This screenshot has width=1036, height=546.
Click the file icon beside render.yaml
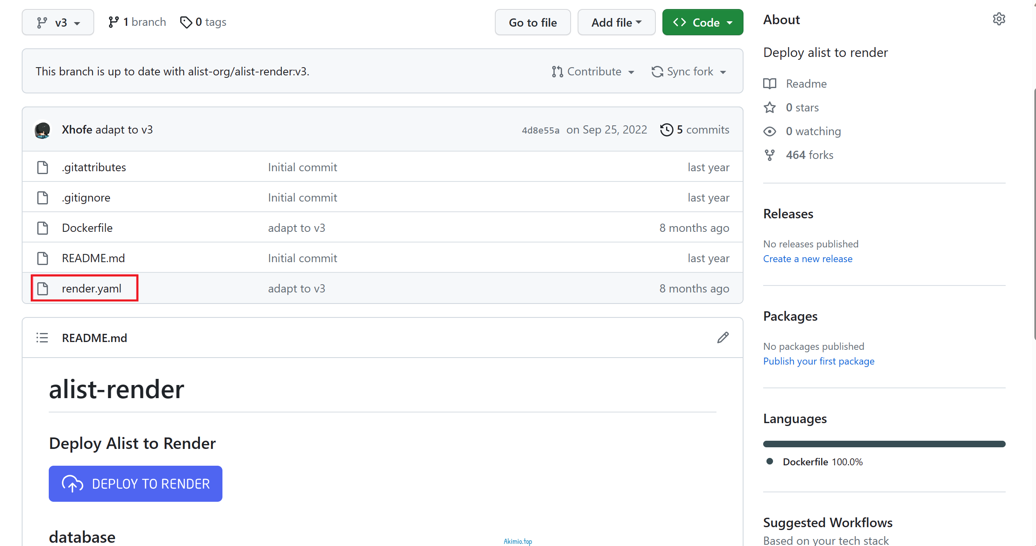43,289
